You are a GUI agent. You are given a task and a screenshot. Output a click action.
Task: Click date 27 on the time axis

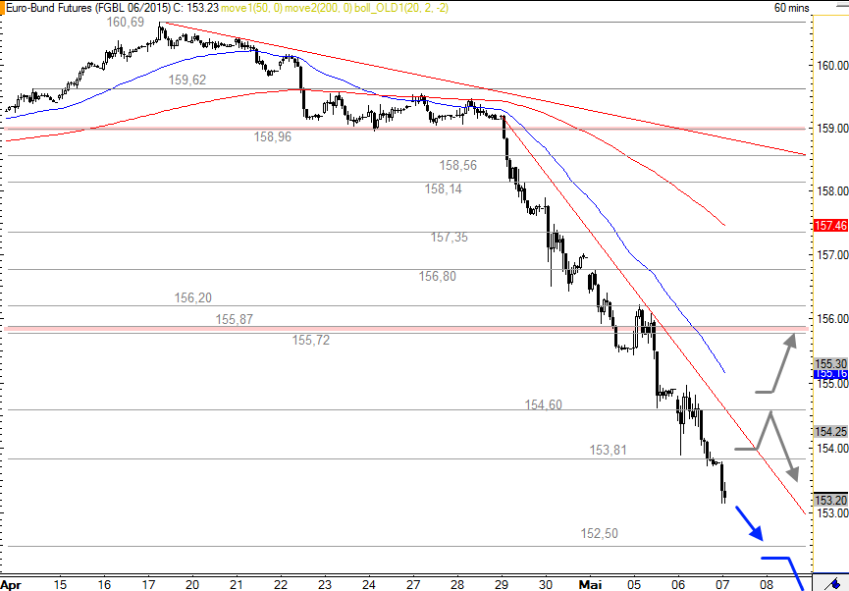point(413,585)
